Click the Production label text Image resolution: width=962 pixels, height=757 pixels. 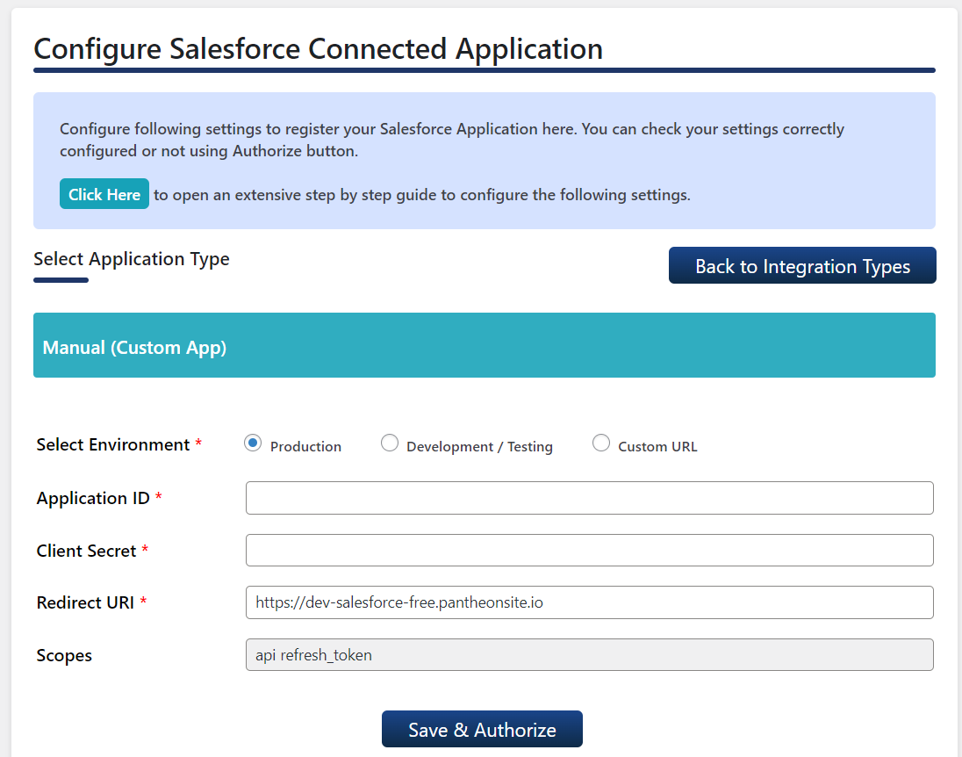tap(305, 446)
